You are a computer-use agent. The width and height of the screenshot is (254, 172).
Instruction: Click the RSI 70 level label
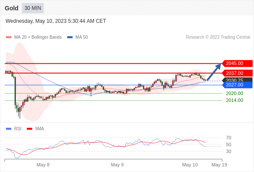[x=229, y=138]
